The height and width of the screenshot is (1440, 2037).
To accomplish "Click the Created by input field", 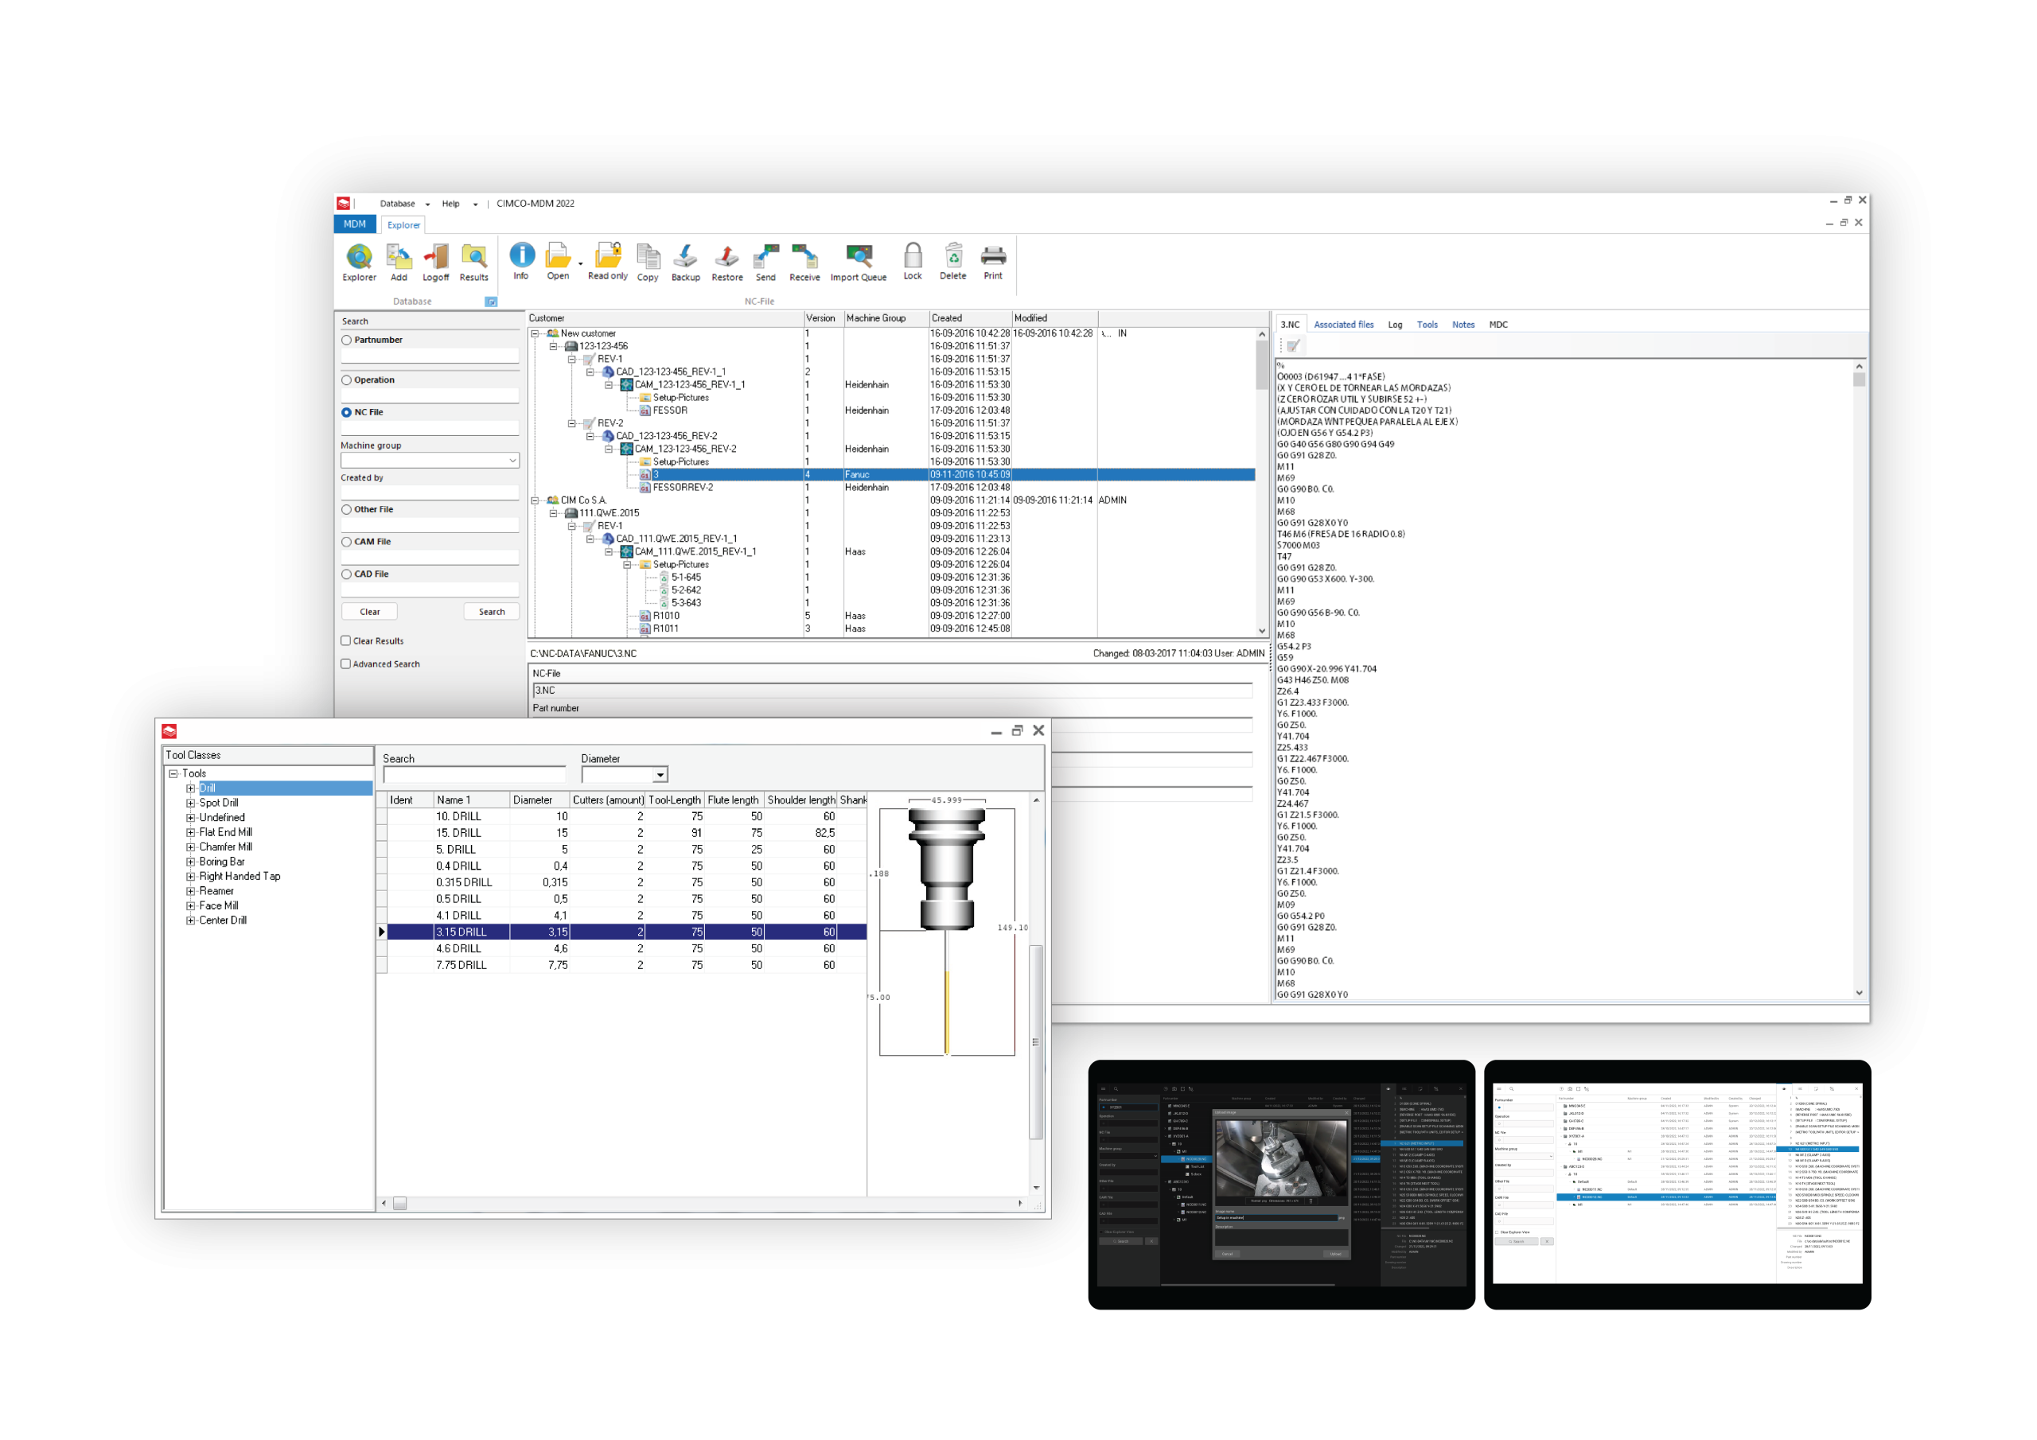I will click(x=430, y=492).
